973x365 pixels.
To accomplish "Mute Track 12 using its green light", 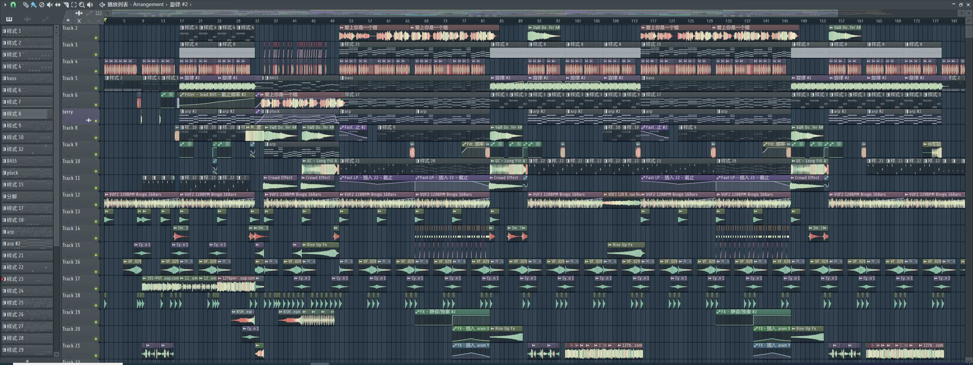I will pos(96,205).
